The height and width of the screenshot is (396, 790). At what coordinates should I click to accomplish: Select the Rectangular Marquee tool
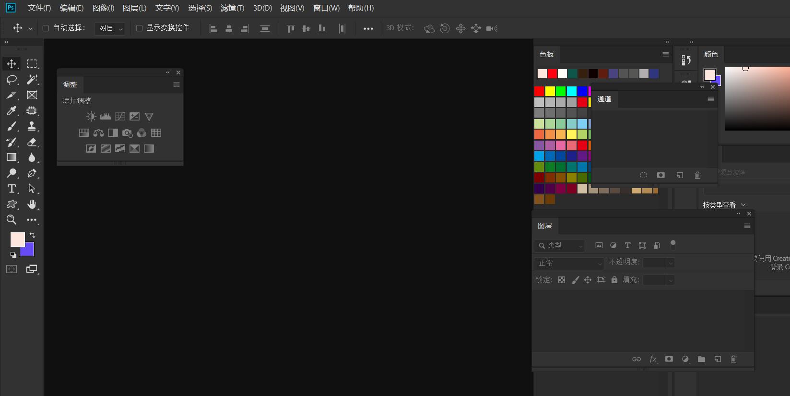click(32, 63)
